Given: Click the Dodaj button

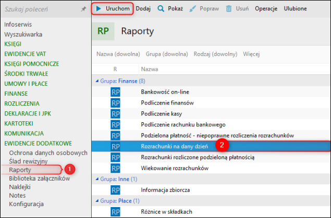Looking at the screenshot, I should (143, 9).
